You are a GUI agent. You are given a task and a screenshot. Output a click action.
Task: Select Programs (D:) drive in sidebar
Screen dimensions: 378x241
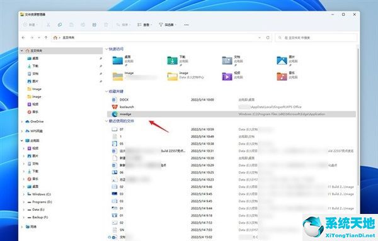click(39, 202)
